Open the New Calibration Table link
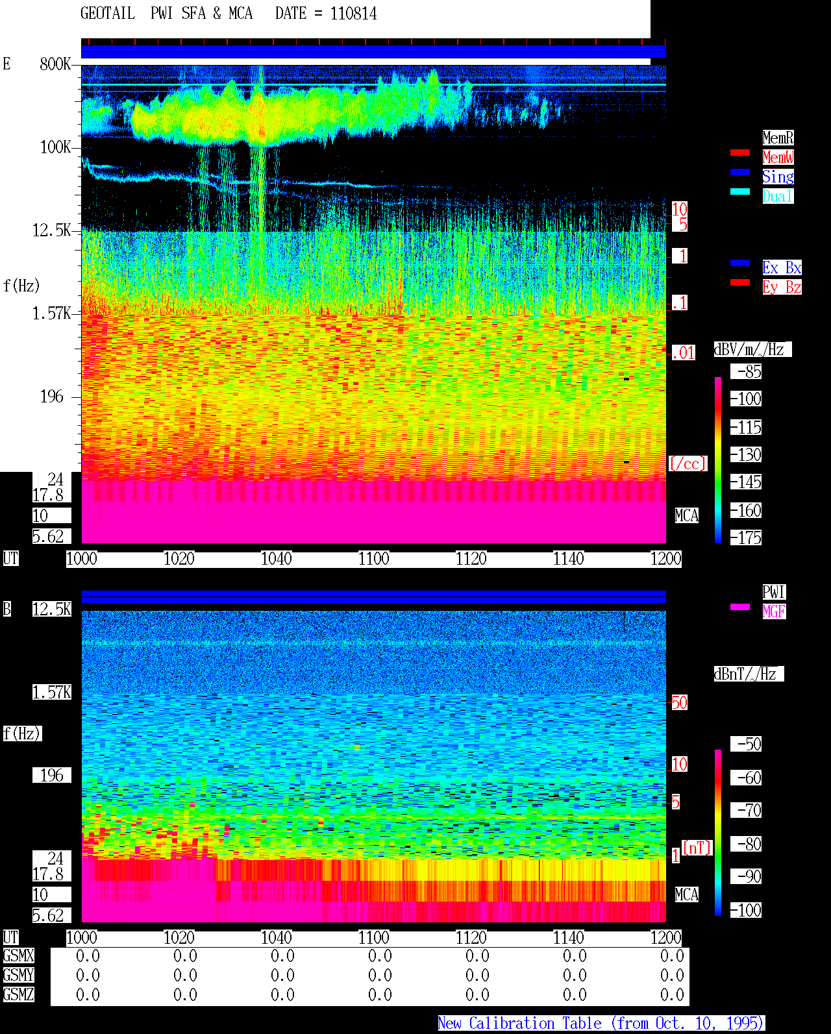This screenshot has width=831, height=1034. [x=601, y=1024]
